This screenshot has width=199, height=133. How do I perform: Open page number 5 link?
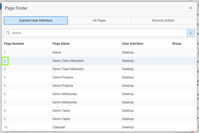pyautogui.click(x=5, y=86)
